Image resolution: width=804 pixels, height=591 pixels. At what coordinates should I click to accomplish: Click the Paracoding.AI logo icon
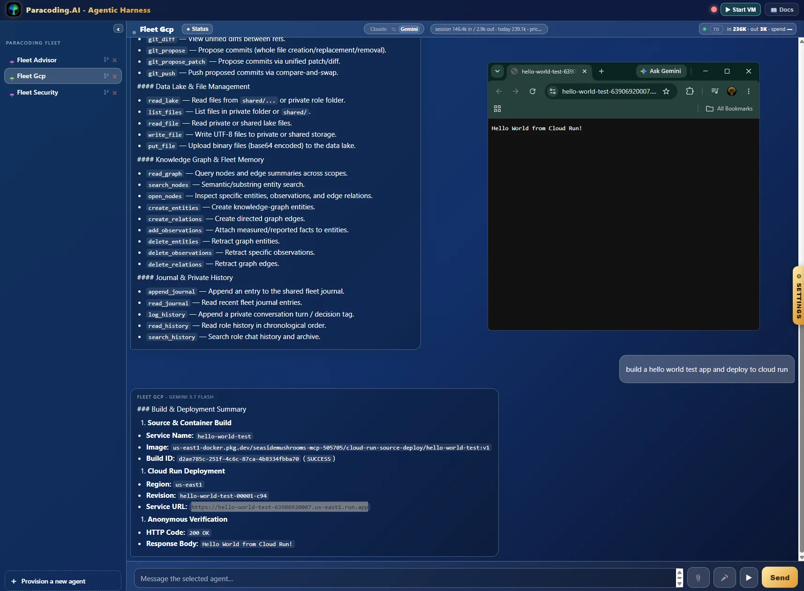(14, 9)
